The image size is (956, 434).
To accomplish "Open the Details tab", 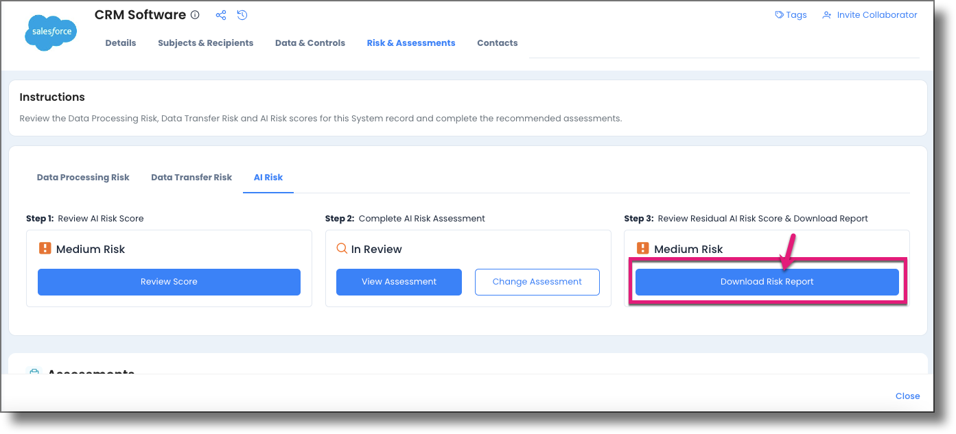I will (x=121, y=43).
